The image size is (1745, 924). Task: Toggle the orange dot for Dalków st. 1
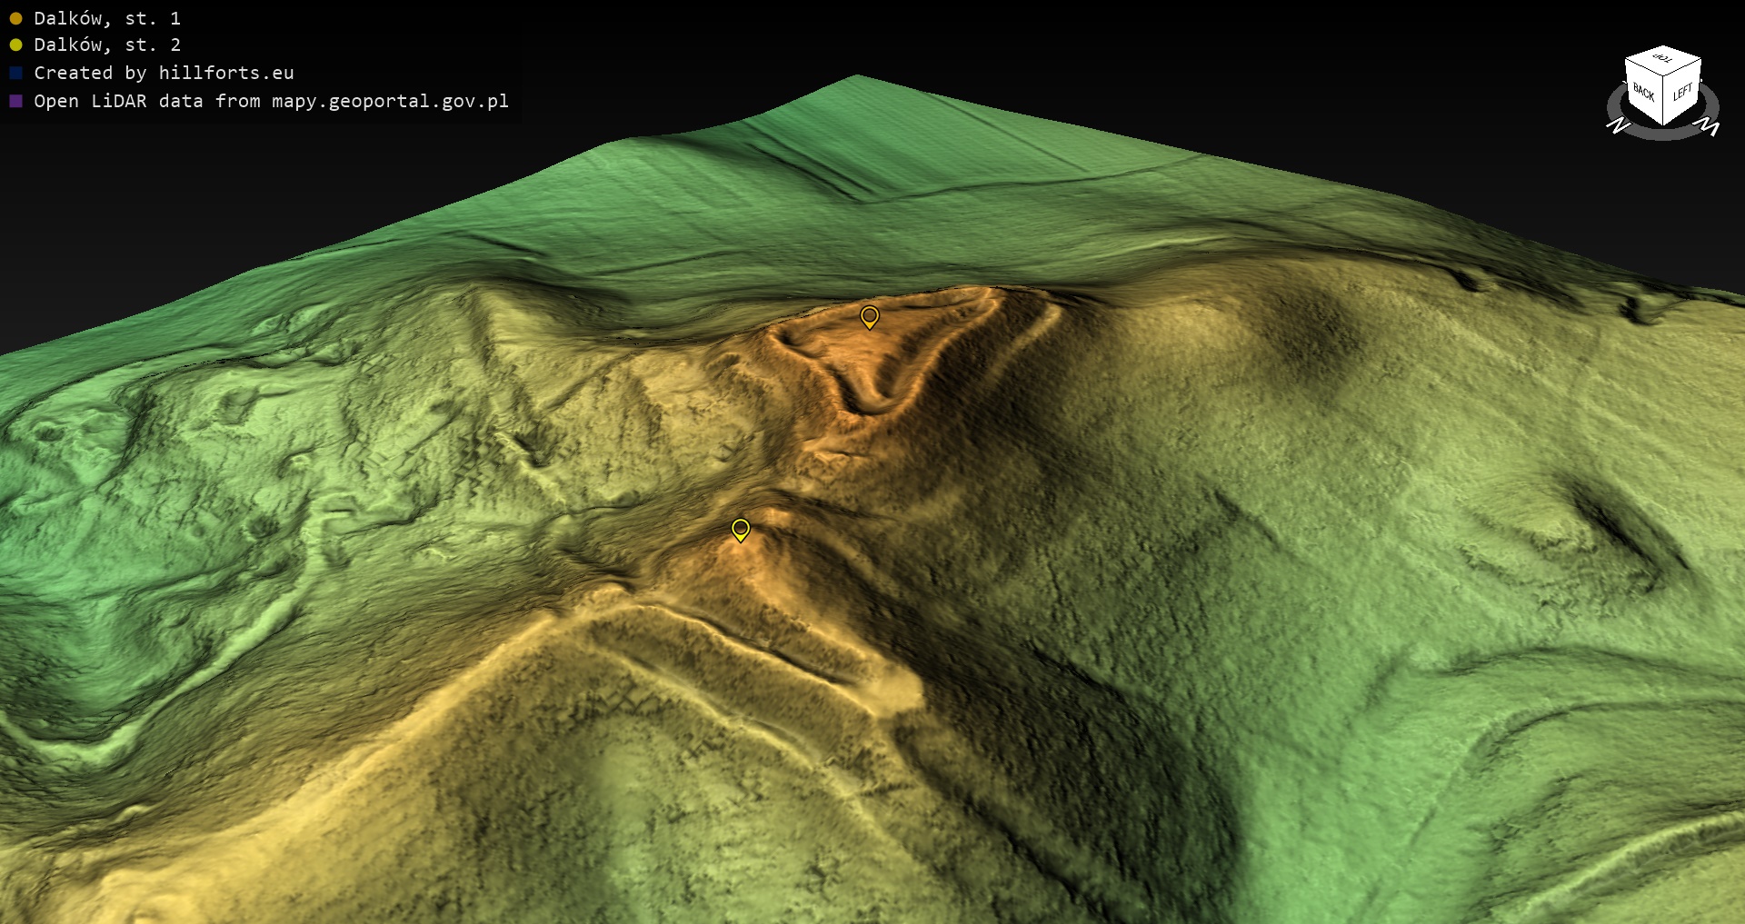(x=15, y=18)
